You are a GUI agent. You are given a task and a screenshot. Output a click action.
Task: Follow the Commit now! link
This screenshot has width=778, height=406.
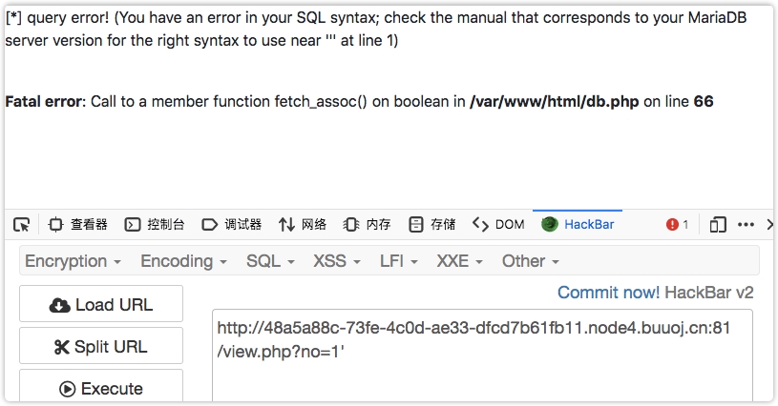point(608,293)
